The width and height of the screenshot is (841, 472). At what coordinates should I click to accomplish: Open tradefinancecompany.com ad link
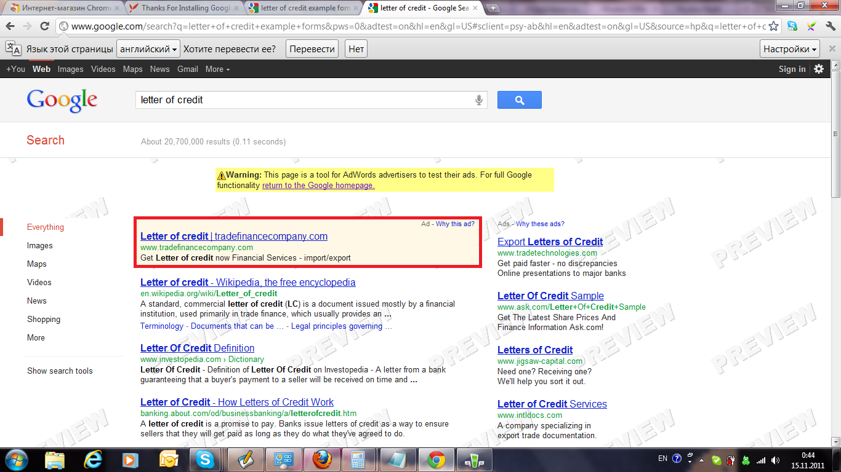[234, 236]
